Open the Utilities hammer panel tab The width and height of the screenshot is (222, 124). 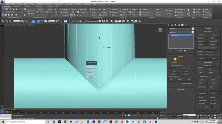tap(186, 25)
